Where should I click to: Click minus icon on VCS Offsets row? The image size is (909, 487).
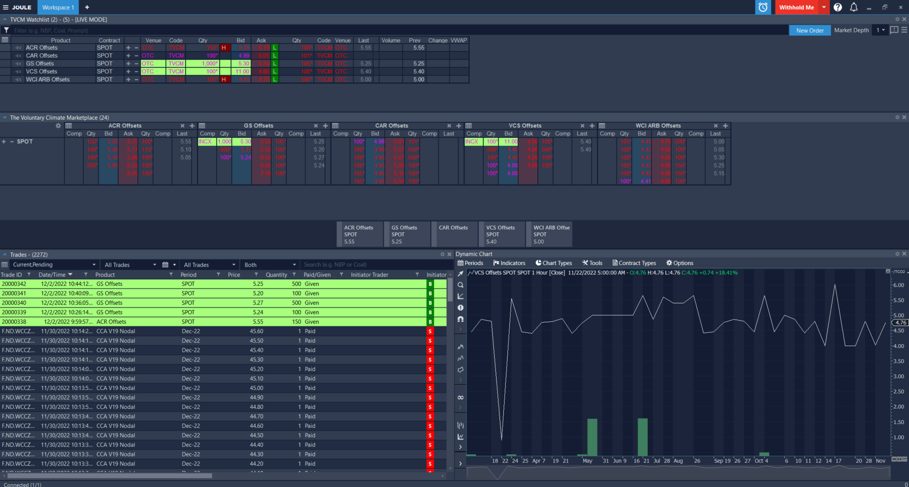[136, 71]
